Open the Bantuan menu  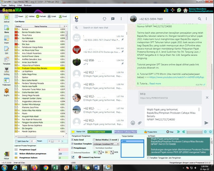(x=28, y=6)
